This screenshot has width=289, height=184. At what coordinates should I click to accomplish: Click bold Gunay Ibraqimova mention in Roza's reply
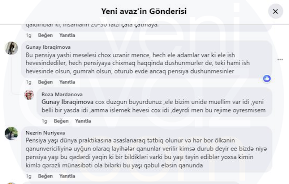pos(68,102)
